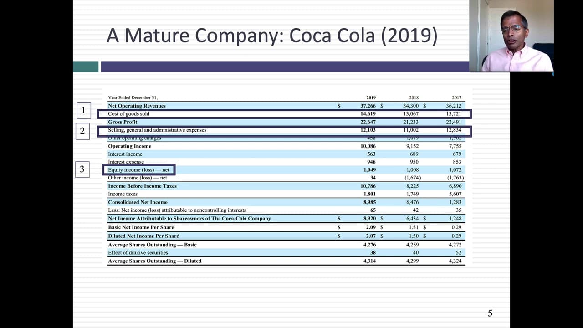Click the "Gross Profit" row label
This screenshot has width=583, height=328.
point(123,122)
